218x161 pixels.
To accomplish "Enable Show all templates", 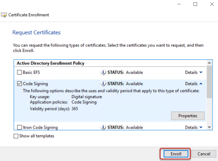I will coord(16,136).
